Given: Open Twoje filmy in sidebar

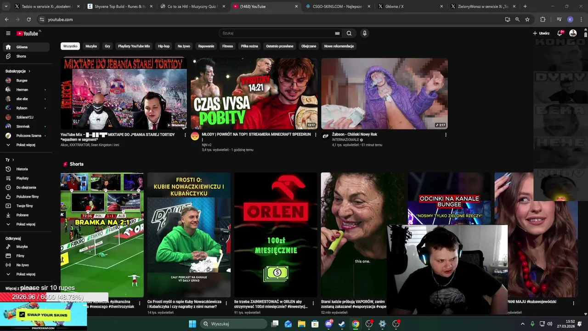Looking at the screenshot, I should [26, 205].
